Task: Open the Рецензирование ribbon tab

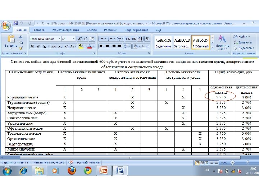Action: [x=136, y=30]
